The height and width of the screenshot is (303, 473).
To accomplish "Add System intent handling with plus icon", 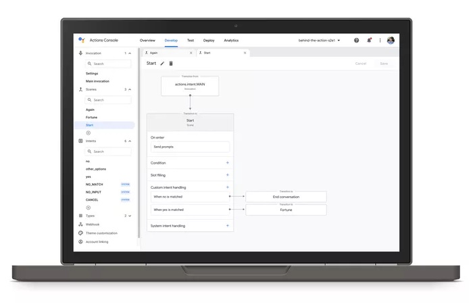I will click(x=228, y=226).
